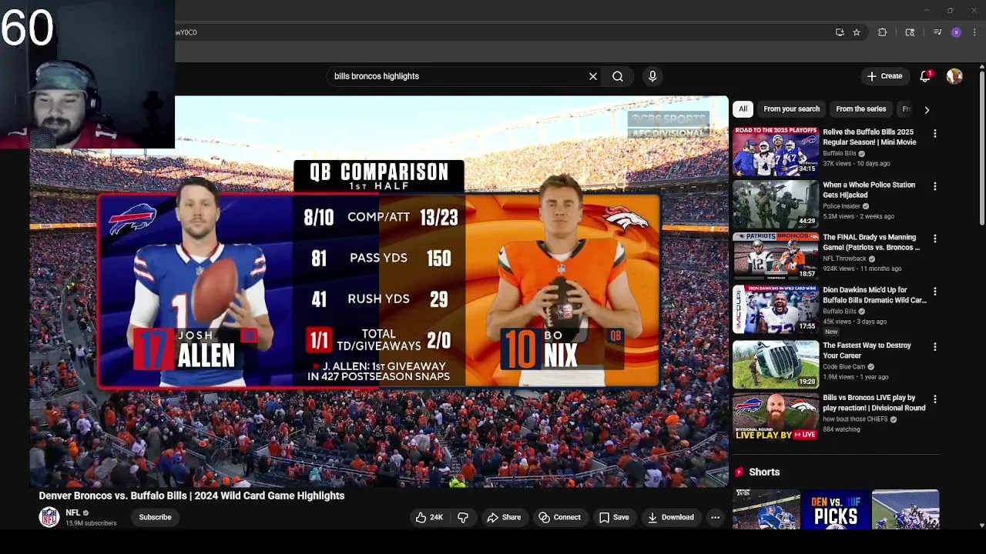Image resolution: width=986 pixels, height=554 pixels.
Task: Open options for Relive the Buffalo Bills video
Action: 935,134
